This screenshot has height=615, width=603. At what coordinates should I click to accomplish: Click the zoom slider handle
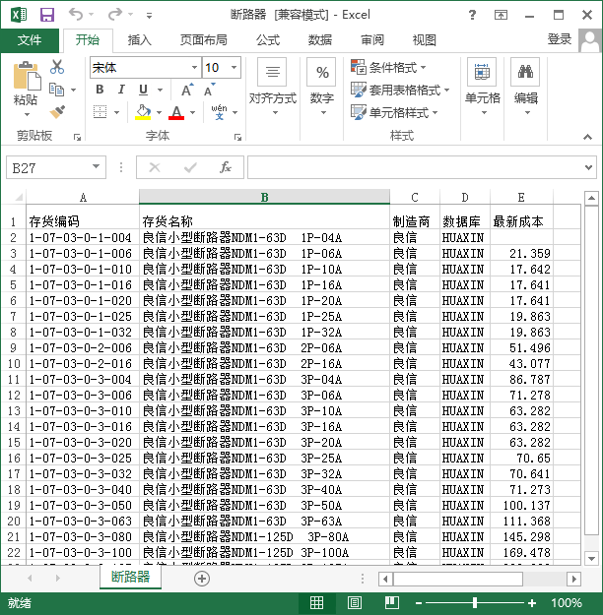coord(475,603)
